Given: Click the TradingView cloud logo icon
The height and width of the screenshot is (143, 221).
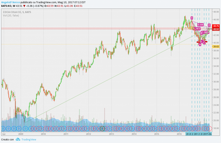Looking at the screenshot, I should (18, 139).
